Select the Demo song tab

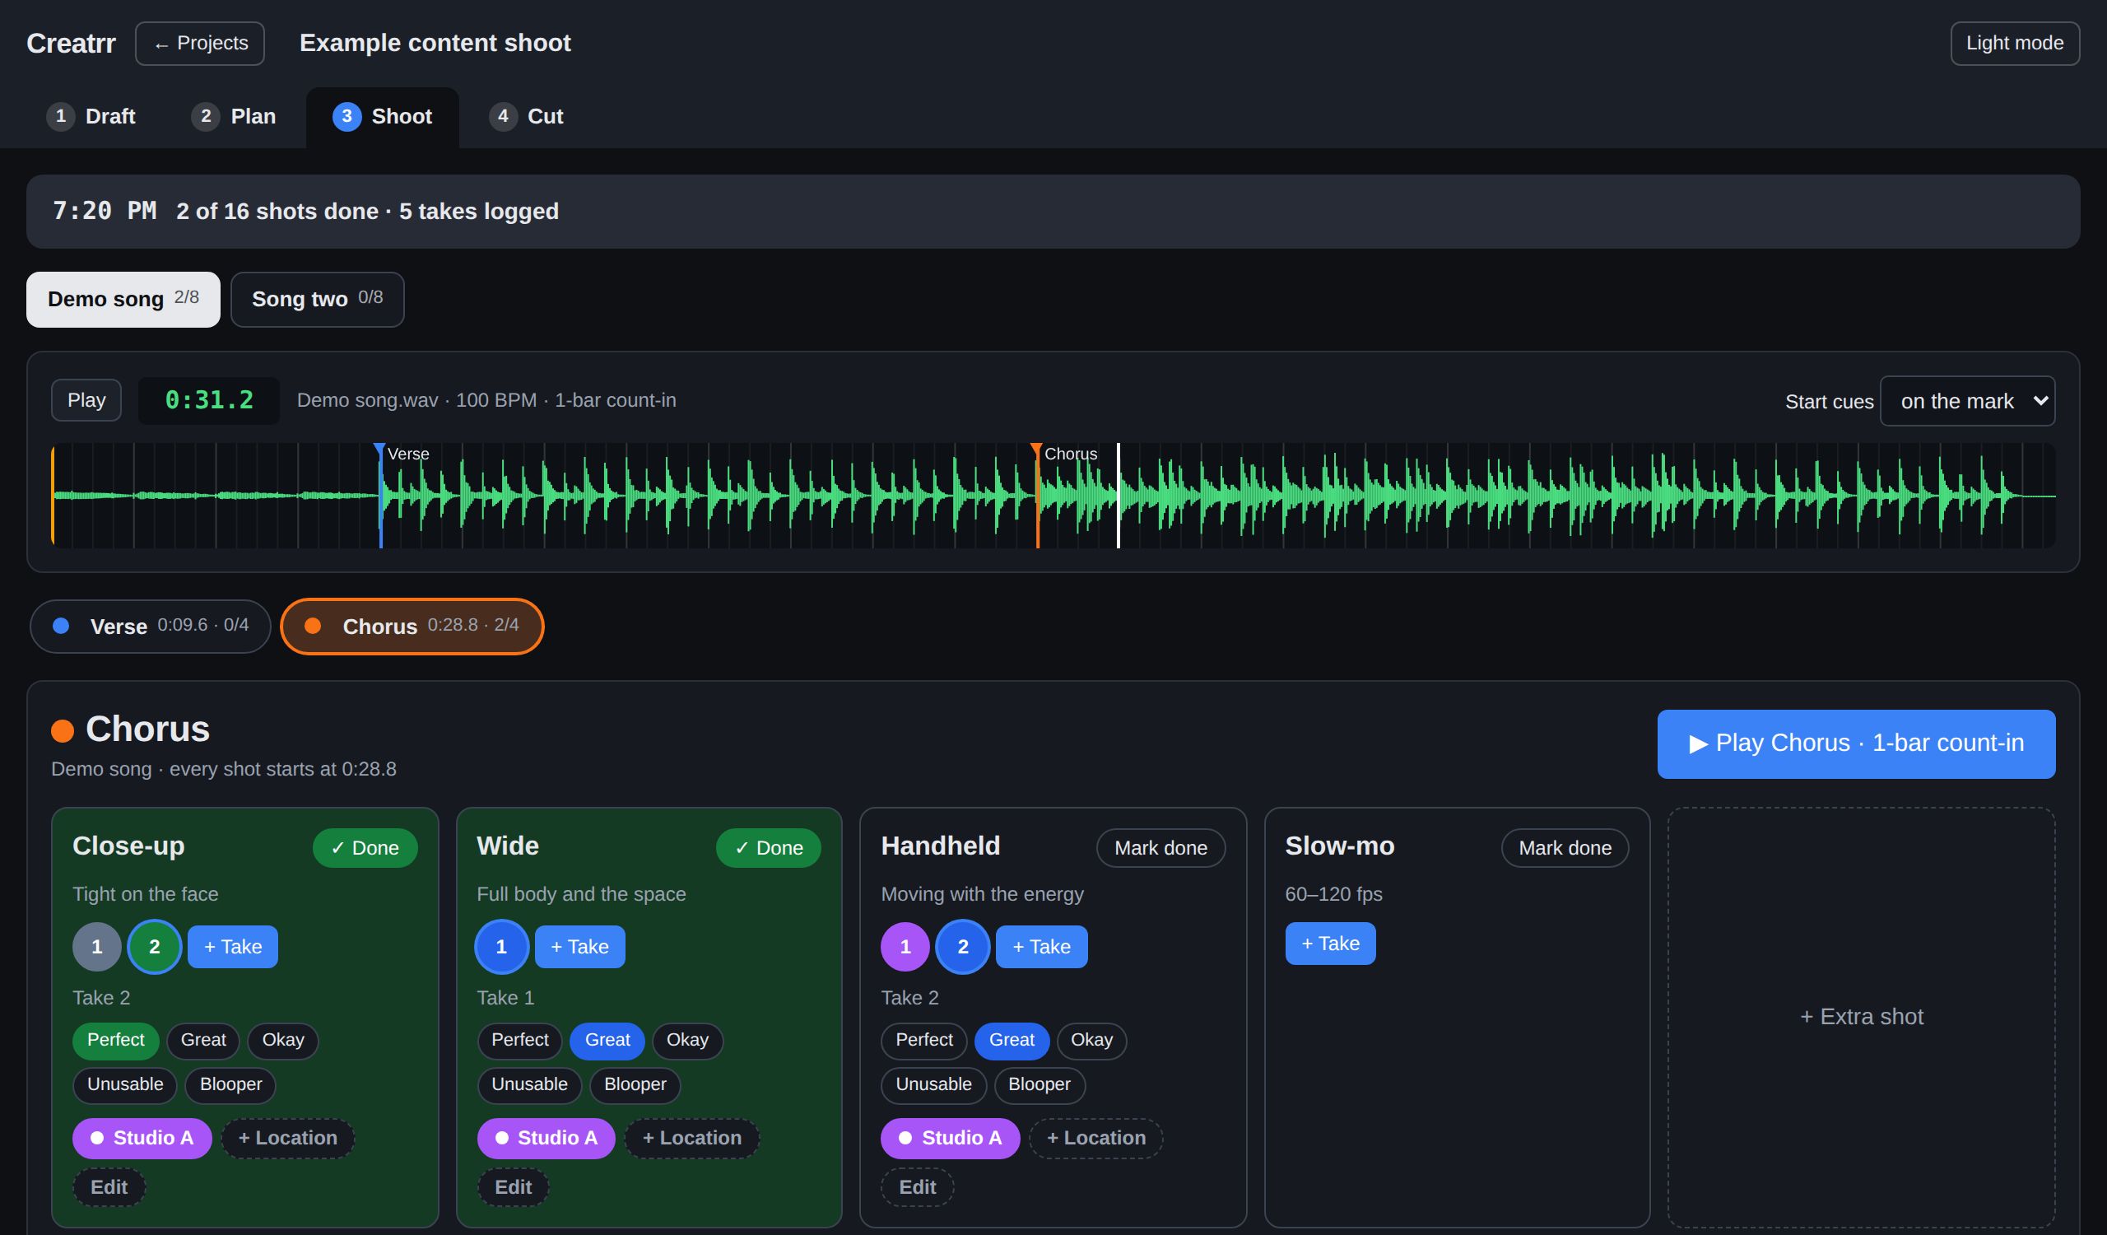pos(123,300)
